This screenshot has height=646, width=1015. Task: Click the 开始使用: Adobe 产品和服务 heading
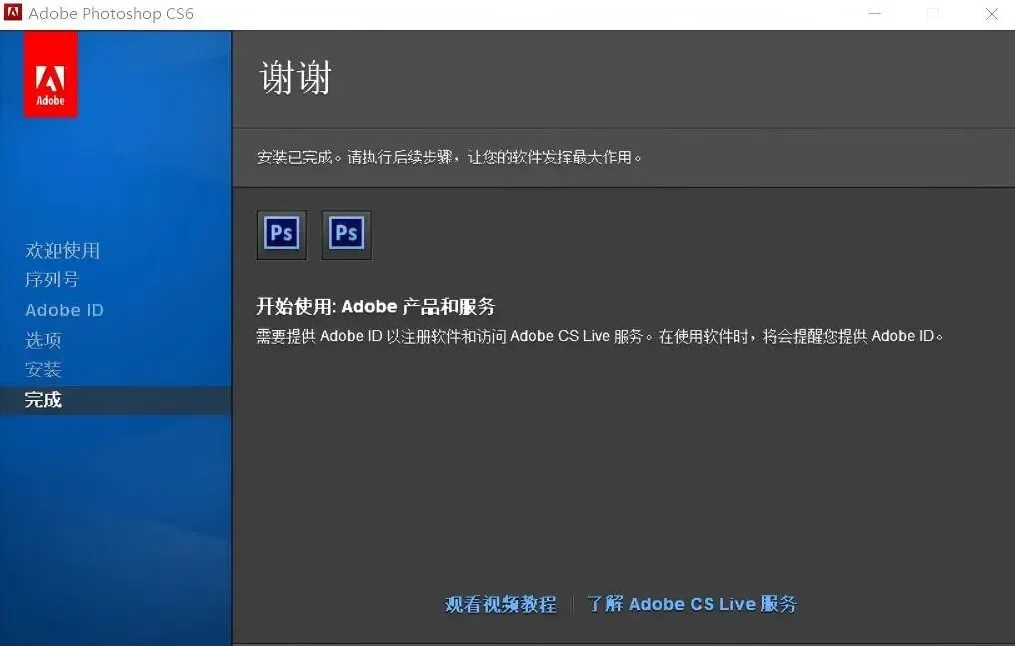pos(376,306)
